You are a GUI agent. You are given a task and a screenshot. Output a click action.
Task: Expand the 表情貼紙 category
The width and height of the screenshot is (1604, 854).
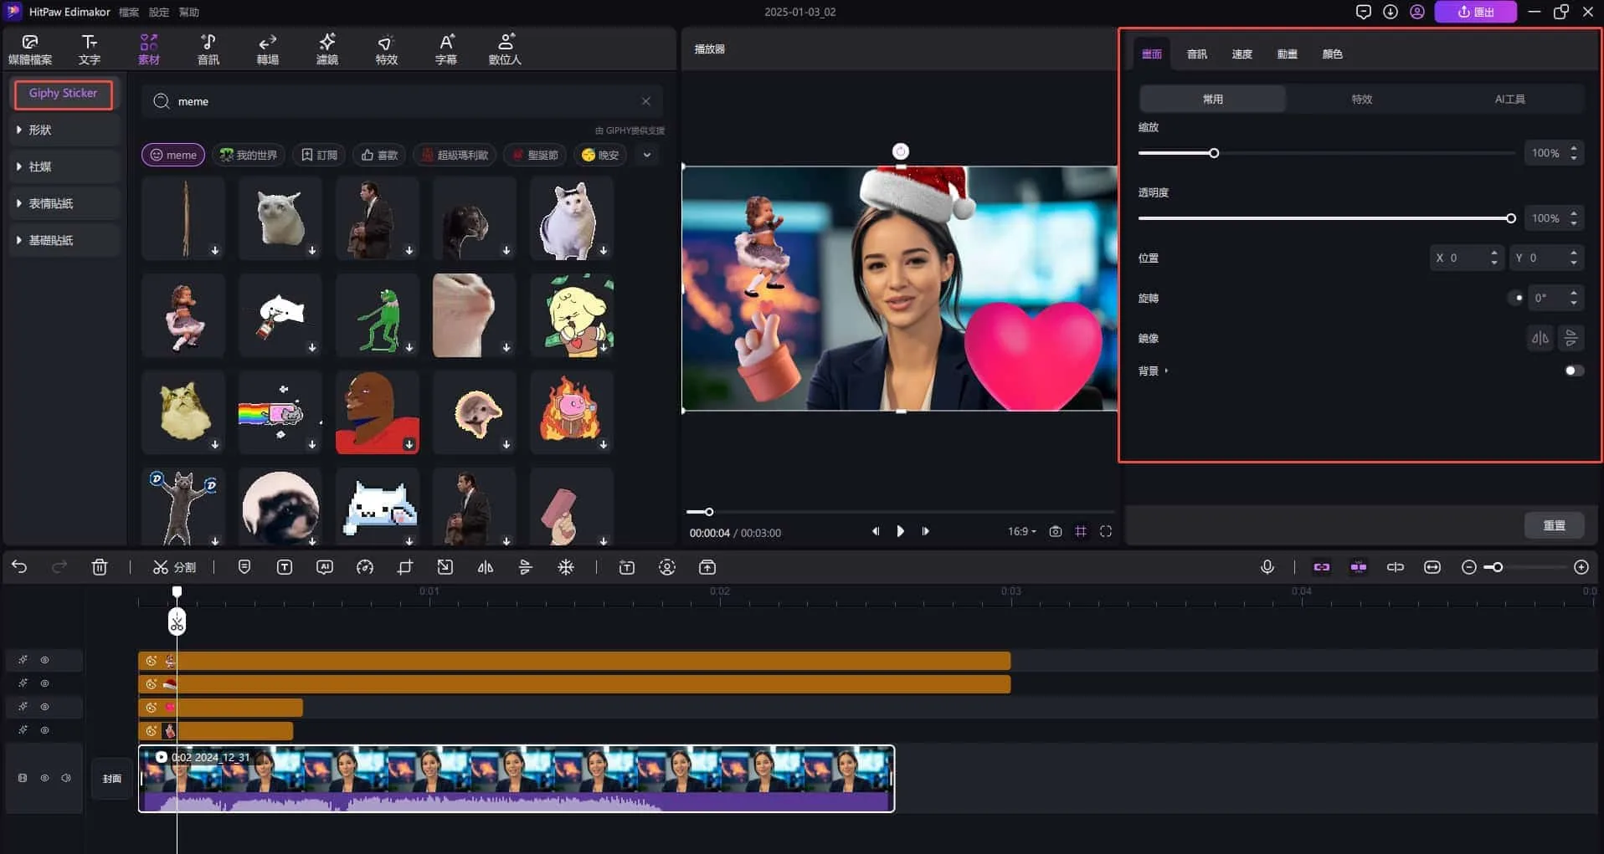pyautogui.click(x=50, y=203)
